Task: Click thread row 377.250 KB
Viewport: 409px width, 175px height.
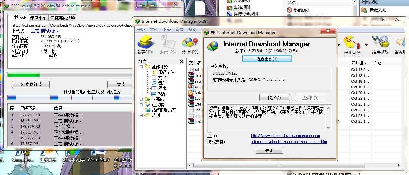Action: tap(70, 115)
